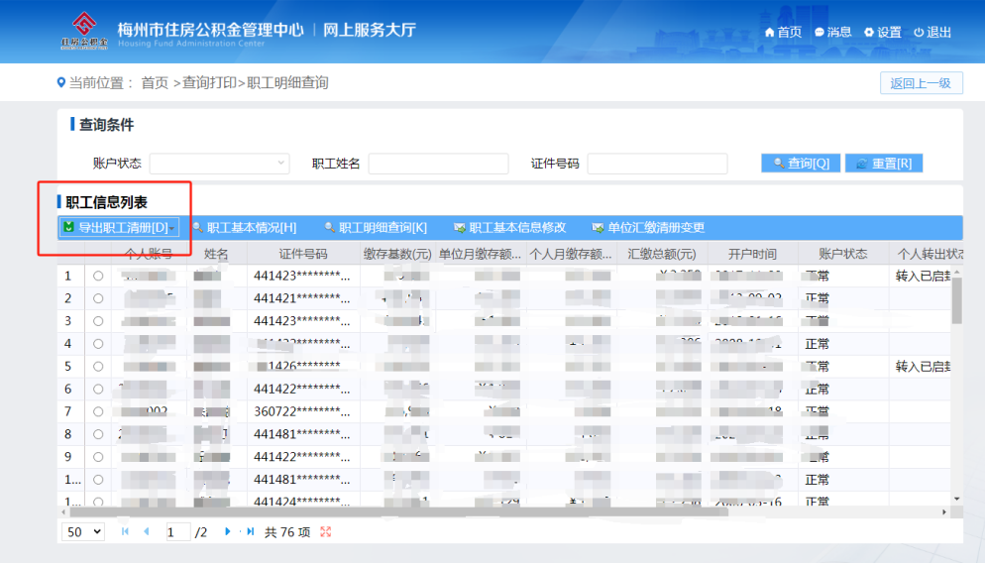
Task: Click the 缴存基数(元) column header
Action: [397, 254]
